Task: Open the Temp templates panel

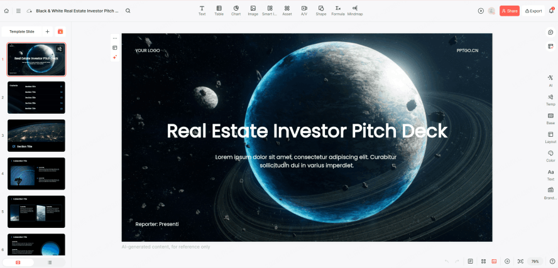Action: [550, 100]
